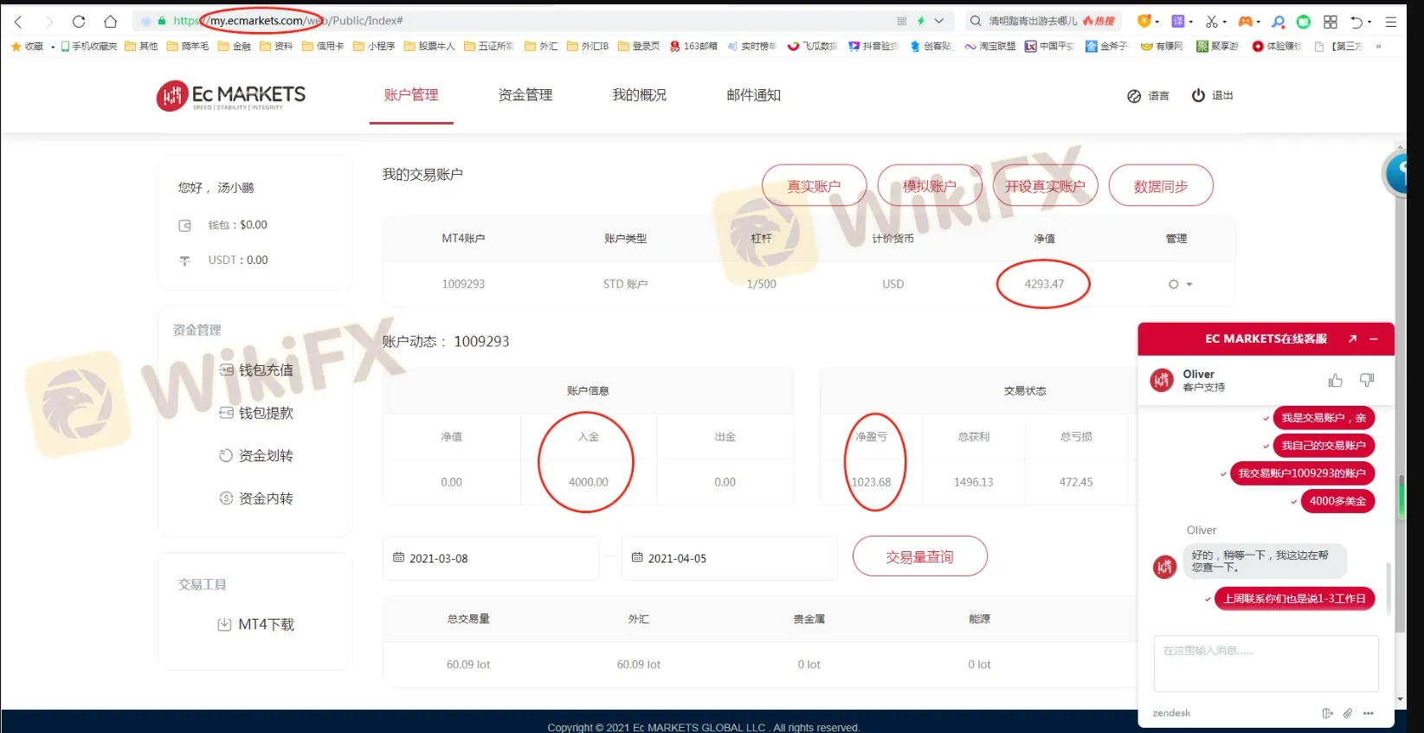Open the browser game controller icon
1424x733 pixels.
[x=1245, y=22]
